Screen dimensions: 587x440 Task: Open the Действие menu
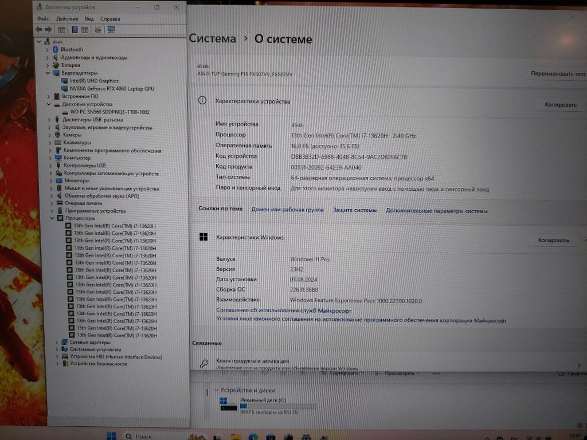(x=67, y=19)
